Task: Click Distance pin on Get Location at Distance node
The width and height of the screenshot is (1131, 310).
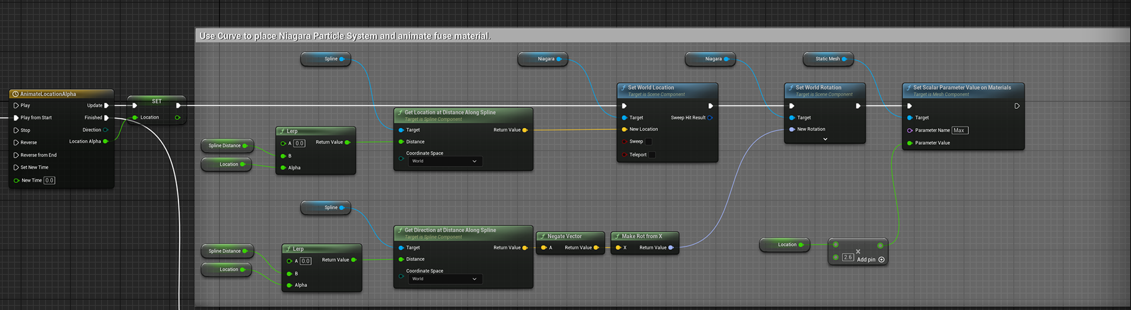Action: (x=402, y=142)
